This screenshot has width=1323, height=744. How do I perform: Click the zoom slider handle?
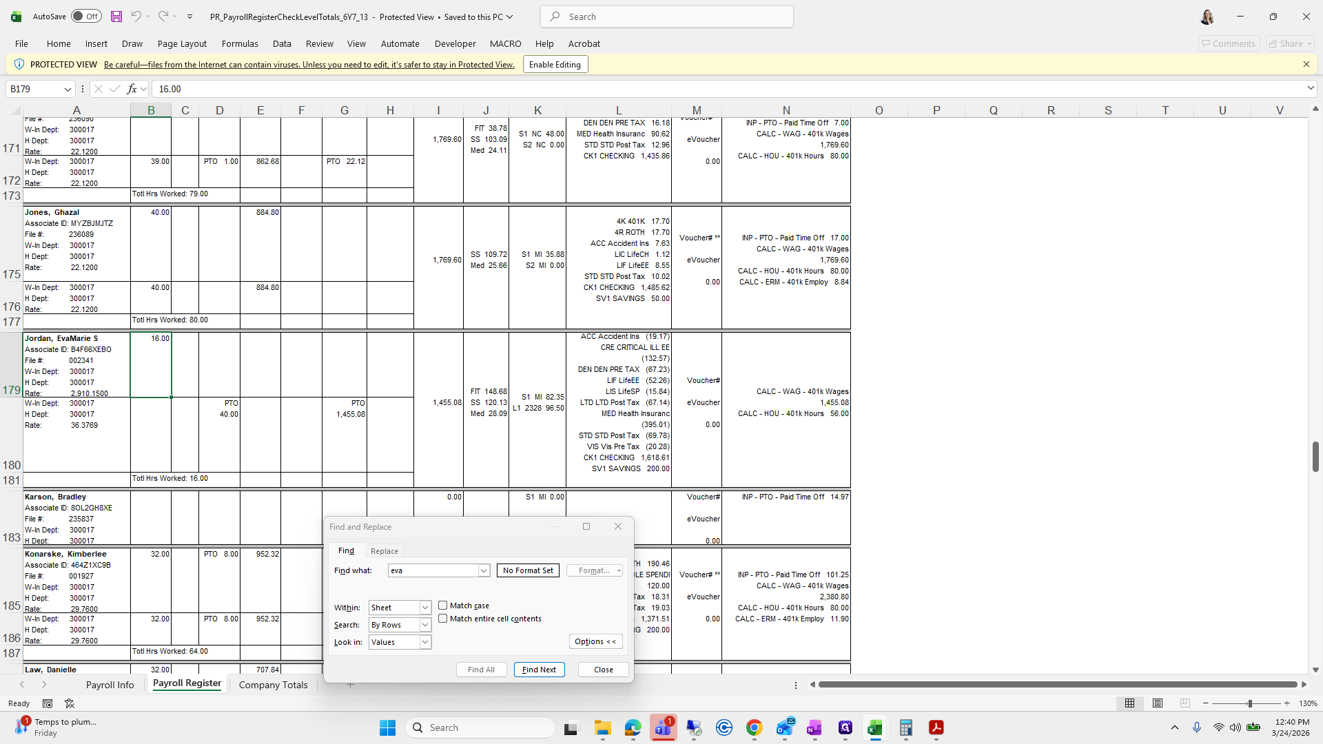click(x=1249, y=703)
